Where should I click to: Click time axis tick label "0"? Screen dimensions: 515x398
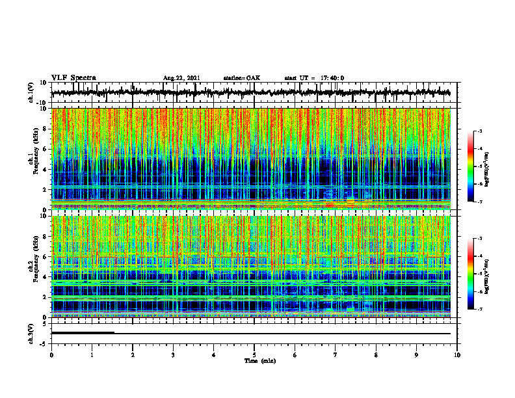51,355
